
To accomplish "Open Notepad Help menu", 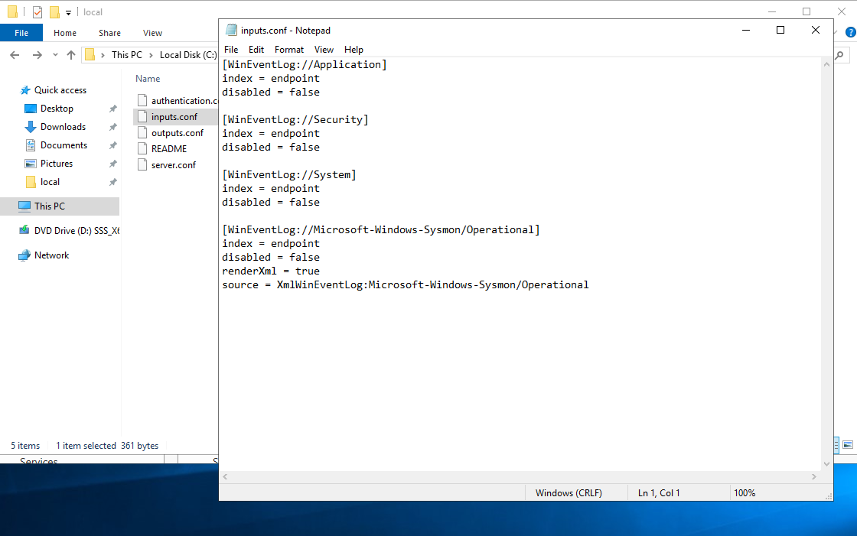I will 354,50.
